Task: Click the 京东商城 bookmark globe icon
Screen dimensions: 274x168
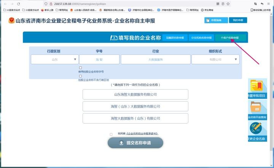Action: coord(202,10)
